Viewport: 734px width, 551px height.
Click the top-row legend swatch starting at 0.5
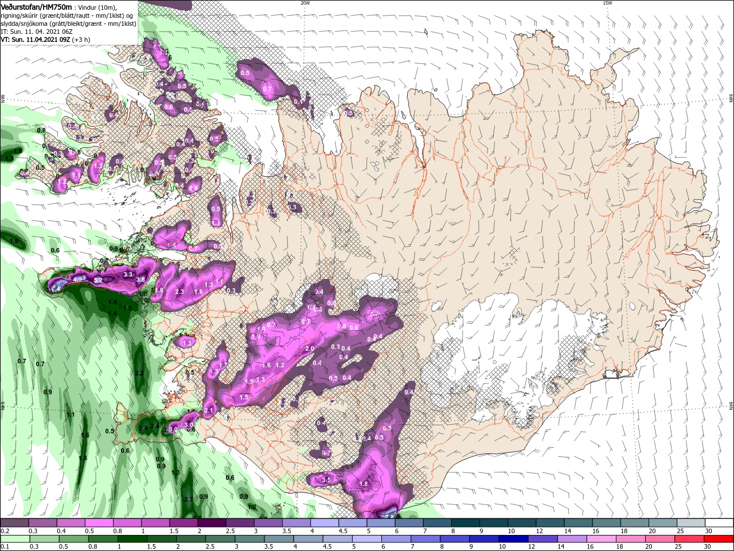click(x=99, y=523)
